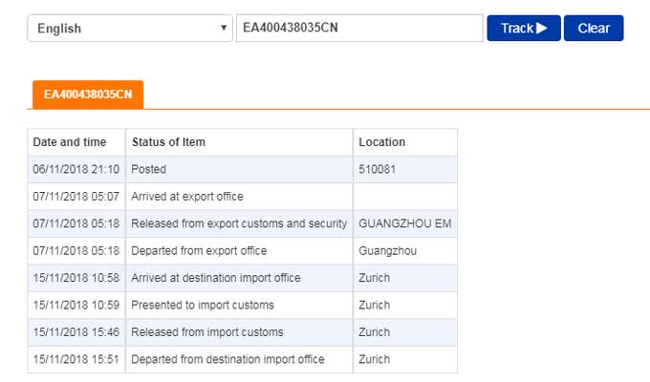Open the English language dropdown
The width and height of the screenshot is (650, 382).
(x=130, y=28)
